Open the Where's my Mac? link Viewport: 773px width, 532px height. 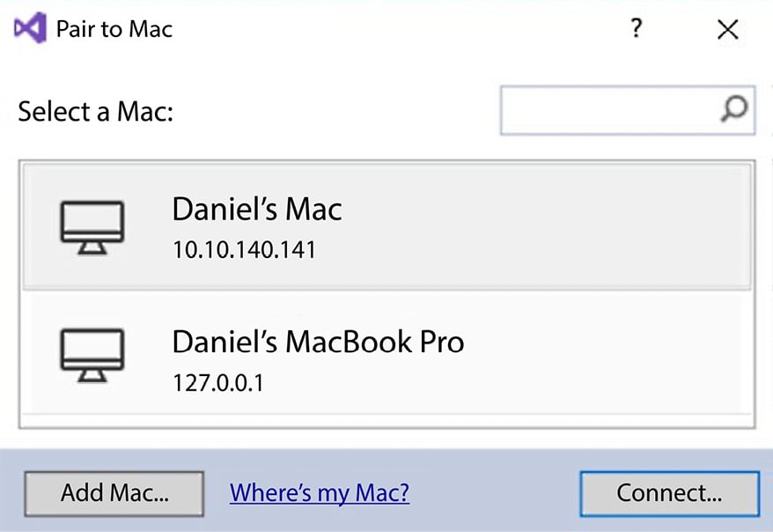point(320,492)
